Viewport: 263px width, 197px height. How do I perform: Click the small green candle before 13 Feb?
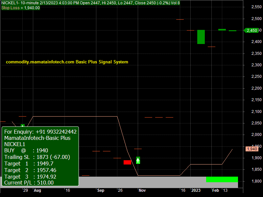(x=222, y=30)
